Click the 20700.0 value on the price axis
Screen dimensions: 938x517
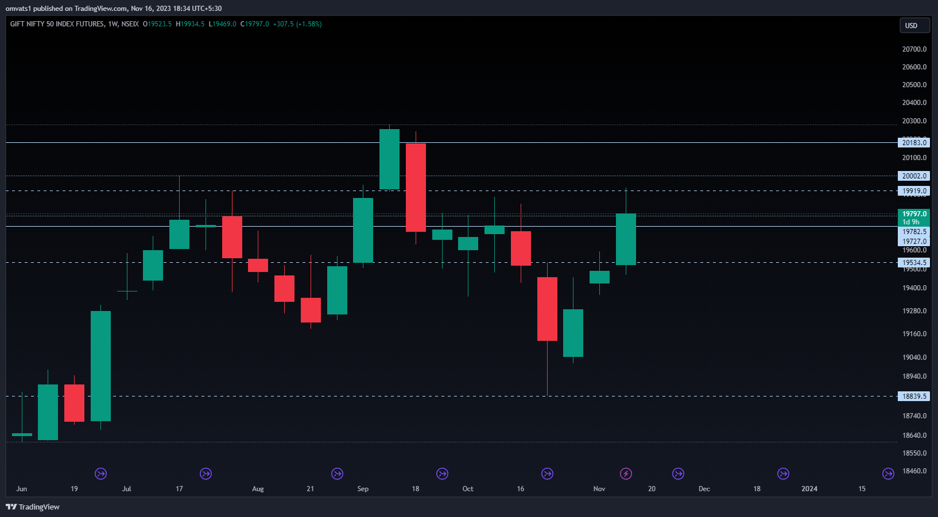(914, 49)
